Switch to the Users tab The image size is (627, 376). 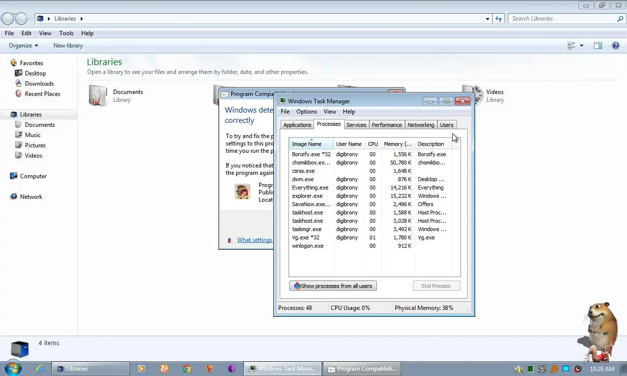coord(447,125)
